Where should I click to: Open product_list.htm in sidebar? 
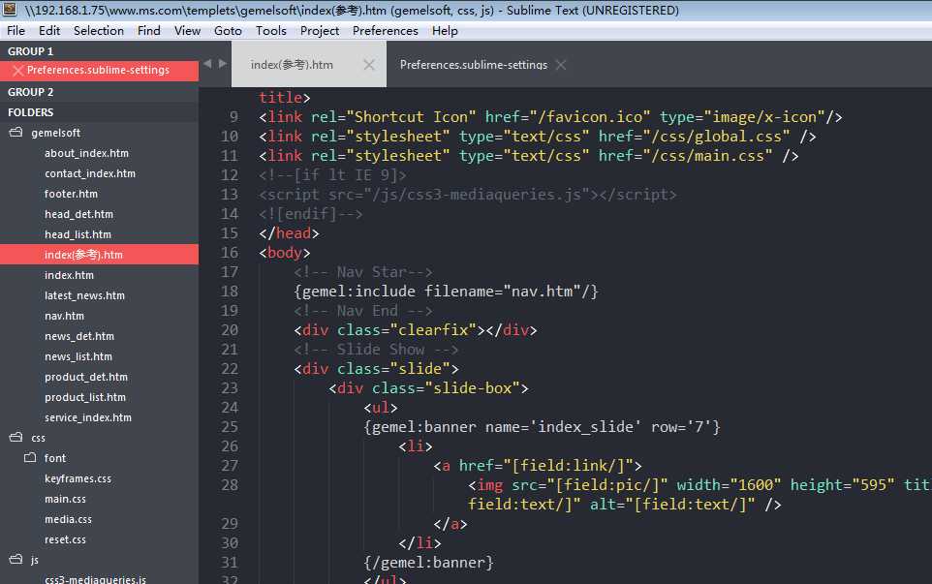click(85, 397)
